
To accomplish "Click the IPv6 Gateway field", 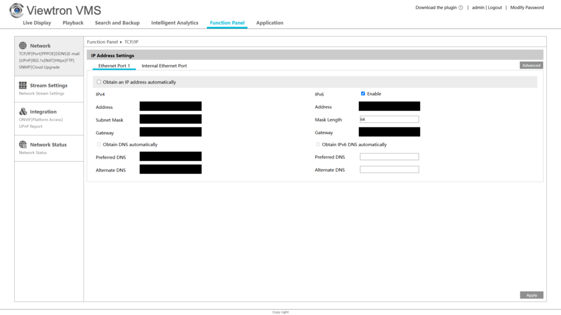I will [390, 132].
